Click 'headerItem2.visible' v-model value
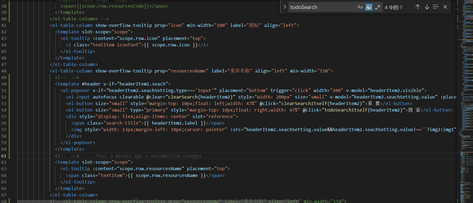Screen dimensions: 473x203 (x=396, y=90)
